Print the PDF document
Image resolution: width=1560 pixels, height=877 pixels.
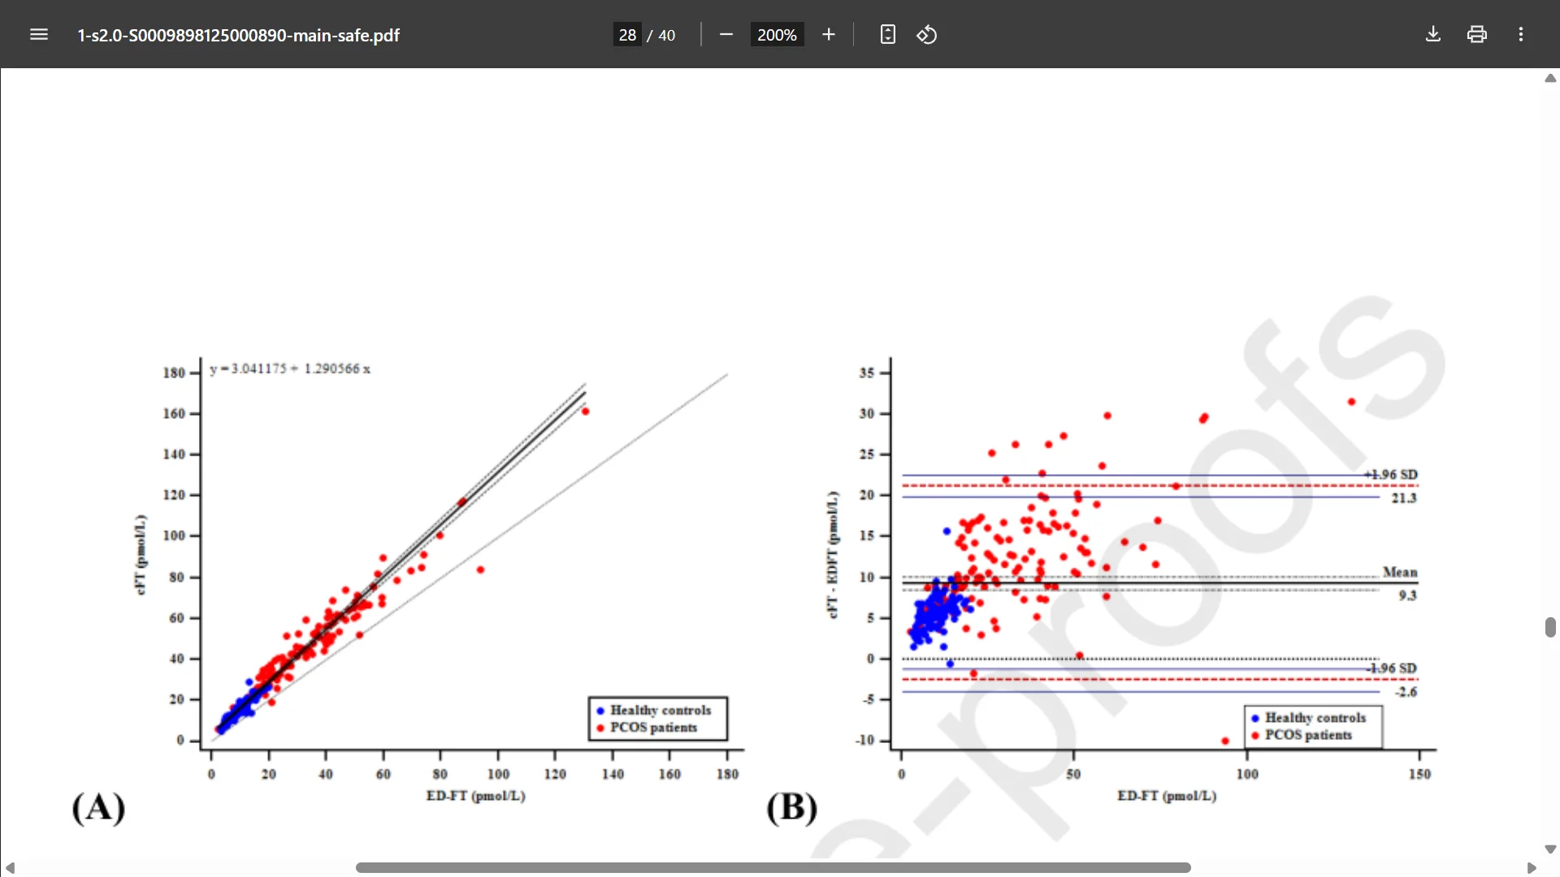1477,35
